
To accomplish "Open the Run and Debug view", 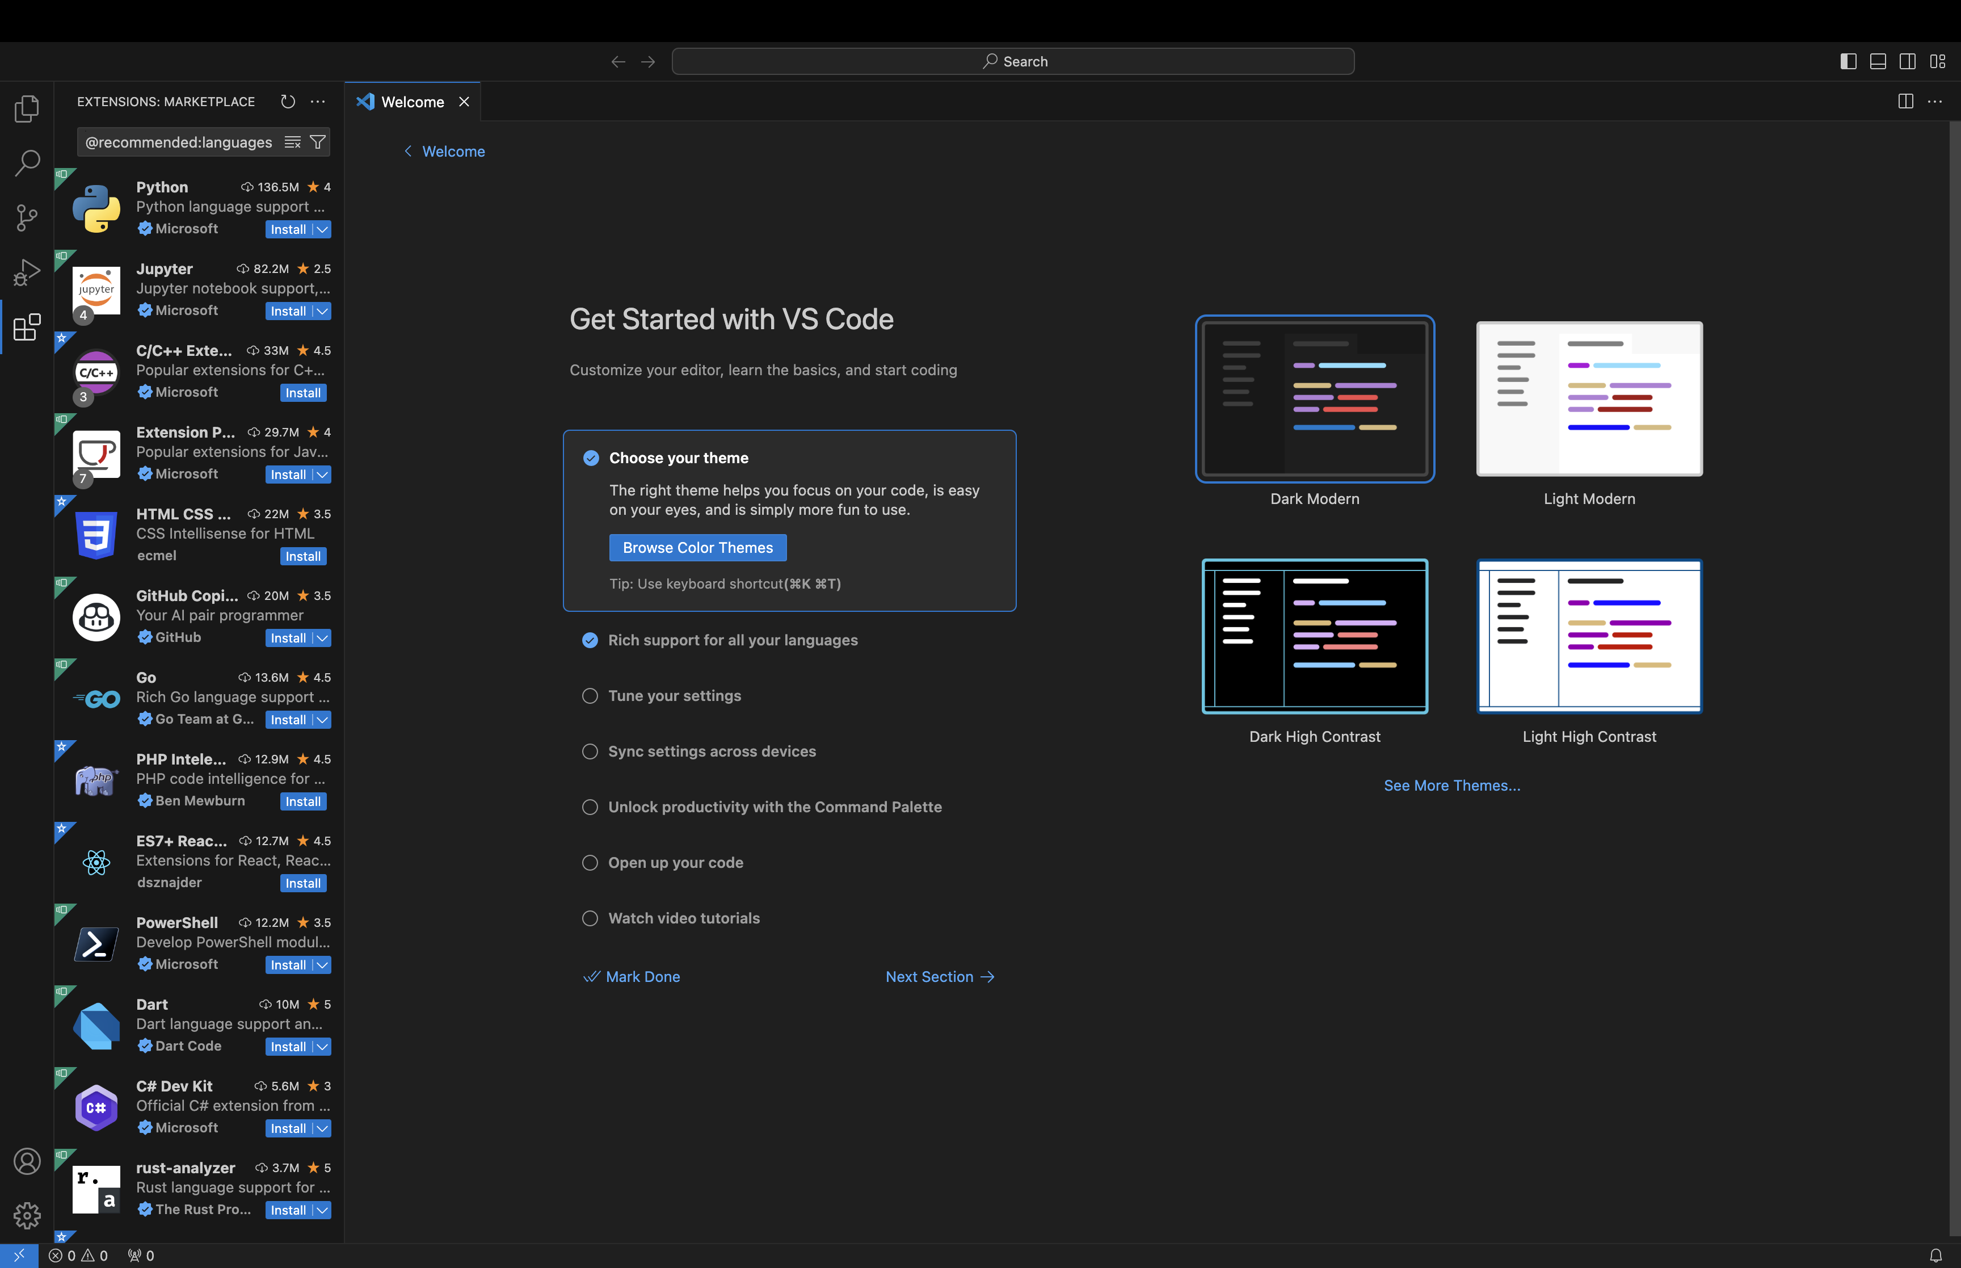I will click(x=26, y=272).
